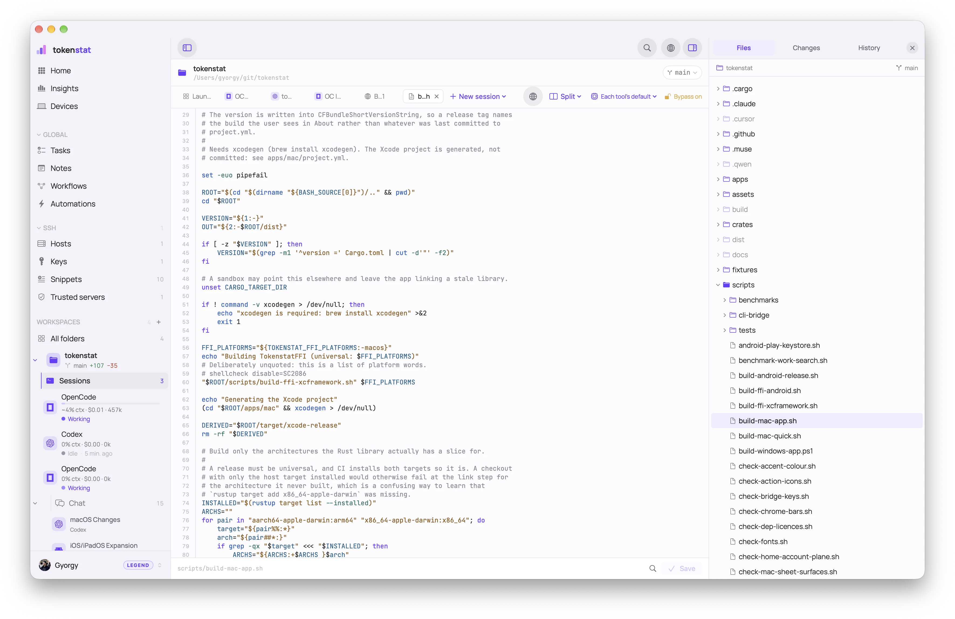Collapse the scripts folder in file tree
Image resolution: width=955 pixels, height=619 pixels.
[x=718, y=285]
